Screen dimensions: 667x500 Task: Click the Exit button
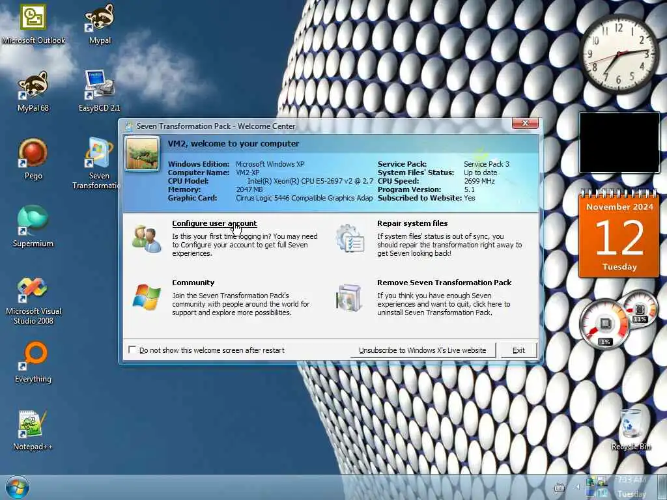(518, 350)
